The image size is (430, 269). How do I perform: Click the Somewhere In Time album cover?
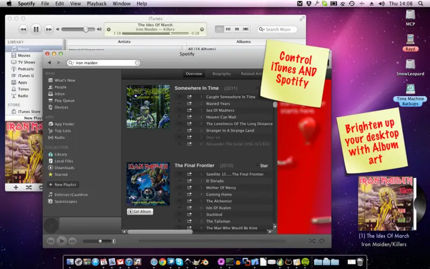tap(148, 107)
